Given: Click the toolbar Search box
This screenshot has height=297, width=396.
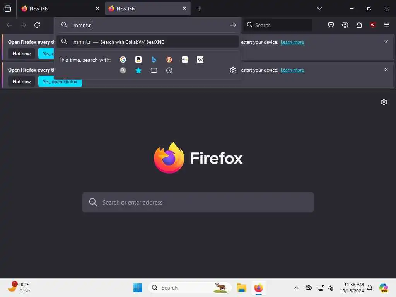Looking at the screenshot, I should coord(278,25).
